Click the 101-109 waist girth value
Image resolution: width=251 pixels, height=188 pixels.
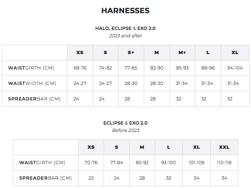click(x=196, y=163)
